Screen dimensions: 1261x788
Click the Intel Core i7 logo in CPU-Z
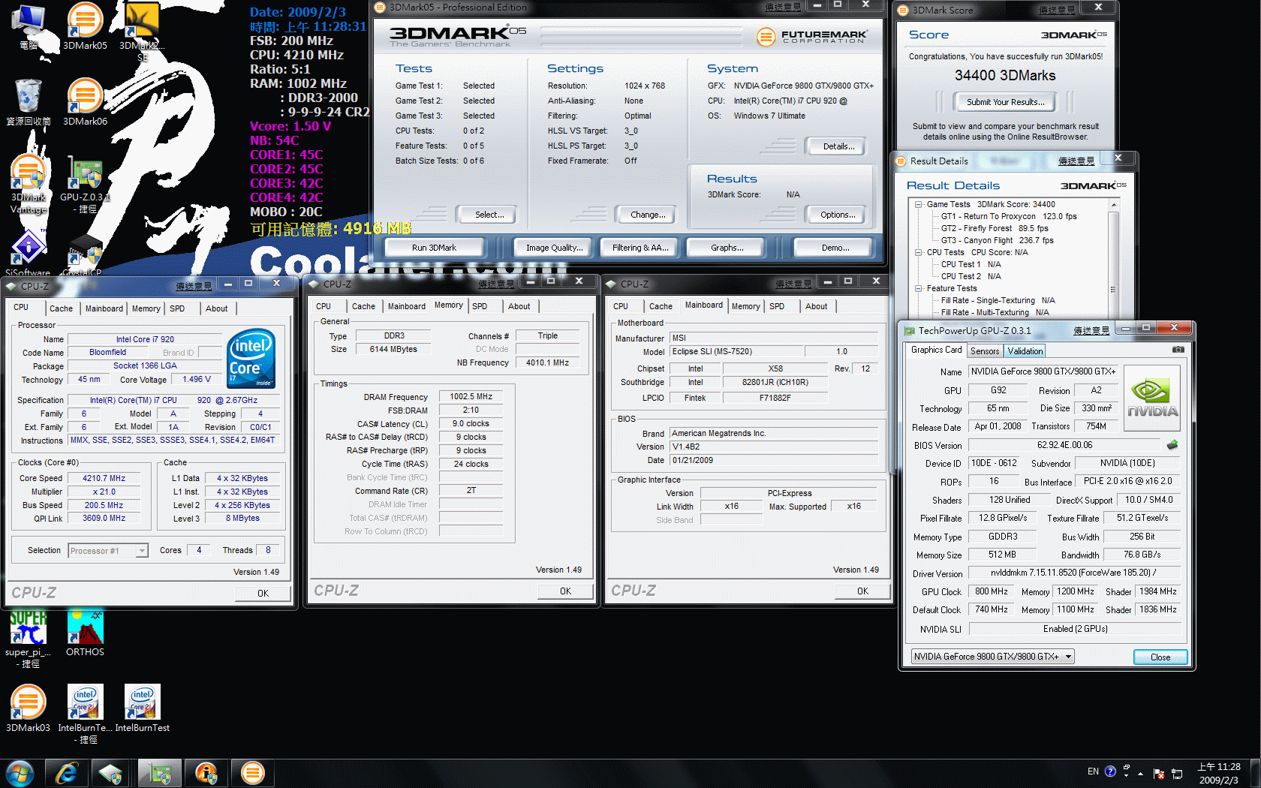click(251, 359)
